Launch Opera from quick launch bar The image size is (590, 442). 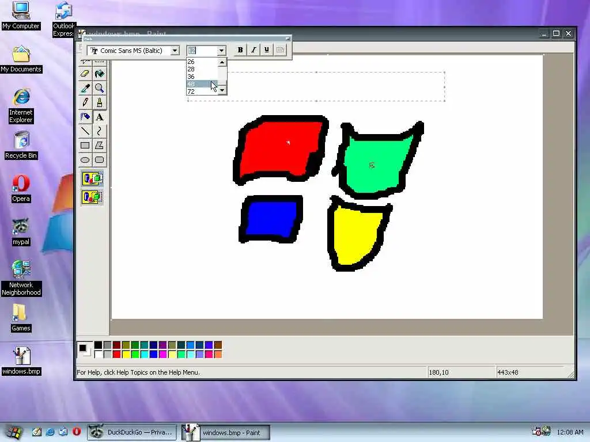coord(77,432)
